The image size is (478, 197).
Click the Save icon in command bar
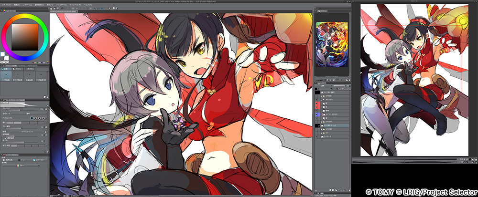[58, 8]
